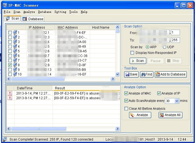195x143 pixels.
Task: Click scan list scroll down arrow
Action: [117, 74]
